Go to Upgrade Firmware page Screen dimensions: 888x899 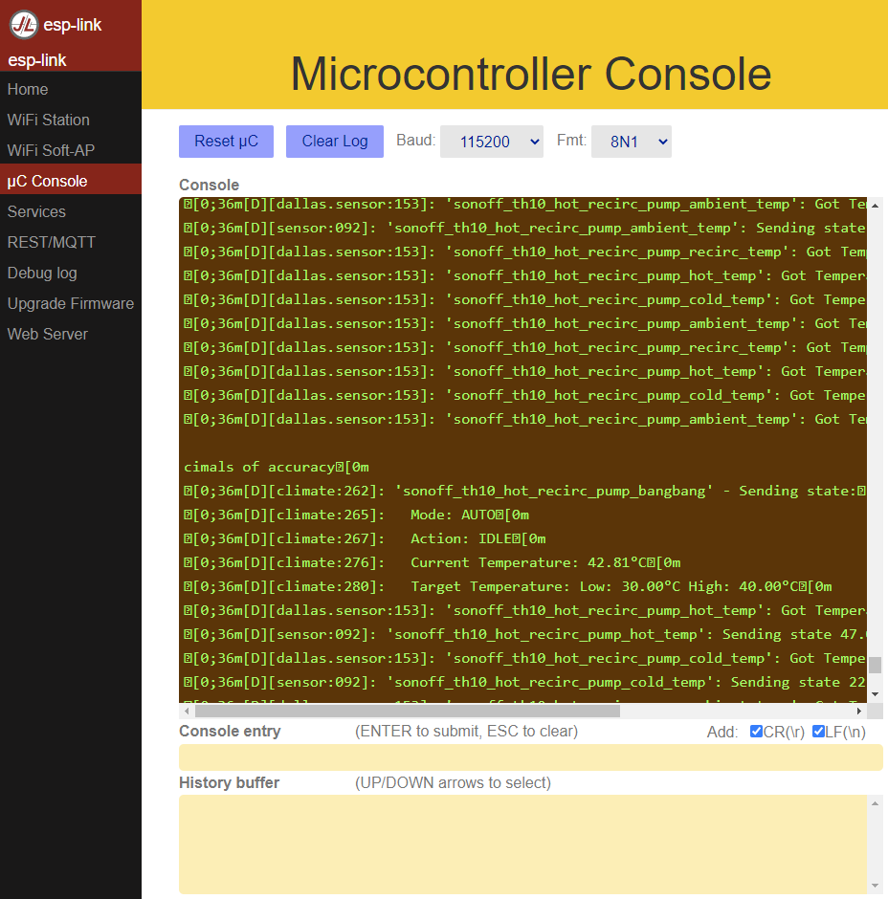[71, 303]
